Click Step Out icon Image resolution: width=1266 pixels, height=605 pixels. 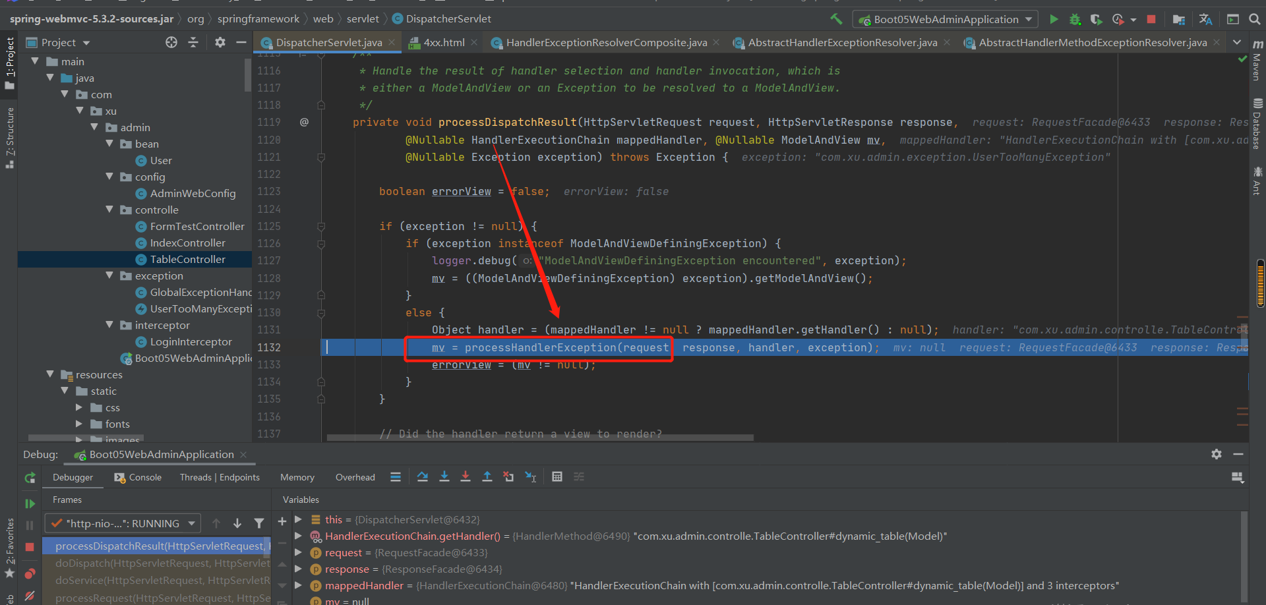coord(487,476)
